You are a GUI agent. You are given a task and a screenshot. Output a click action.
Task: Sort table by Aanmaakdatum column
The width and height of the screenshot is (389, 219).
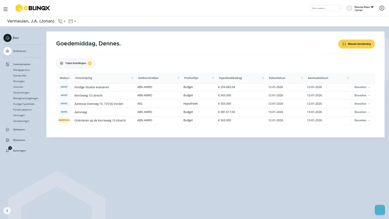348,78
